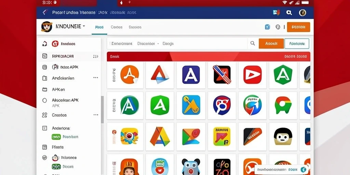
Task: Click the teal round icon in bottom popup
Action: [x=304, y=170]
